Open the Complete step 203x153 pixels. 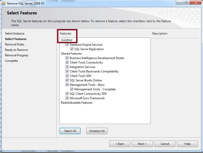pos(11,61)
